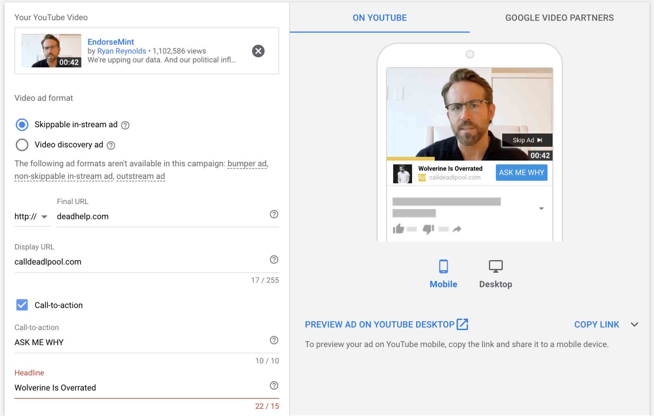Click thumbs up icon in phone preview

(x=398, y=229)
